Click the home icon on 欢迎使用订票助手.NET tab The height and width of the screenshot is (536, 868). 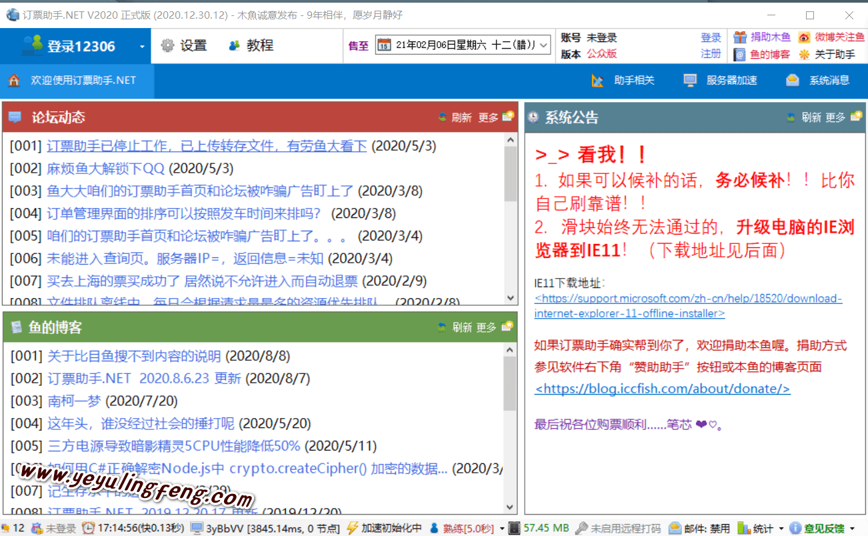pyautogui.click(x=14, y=81)
